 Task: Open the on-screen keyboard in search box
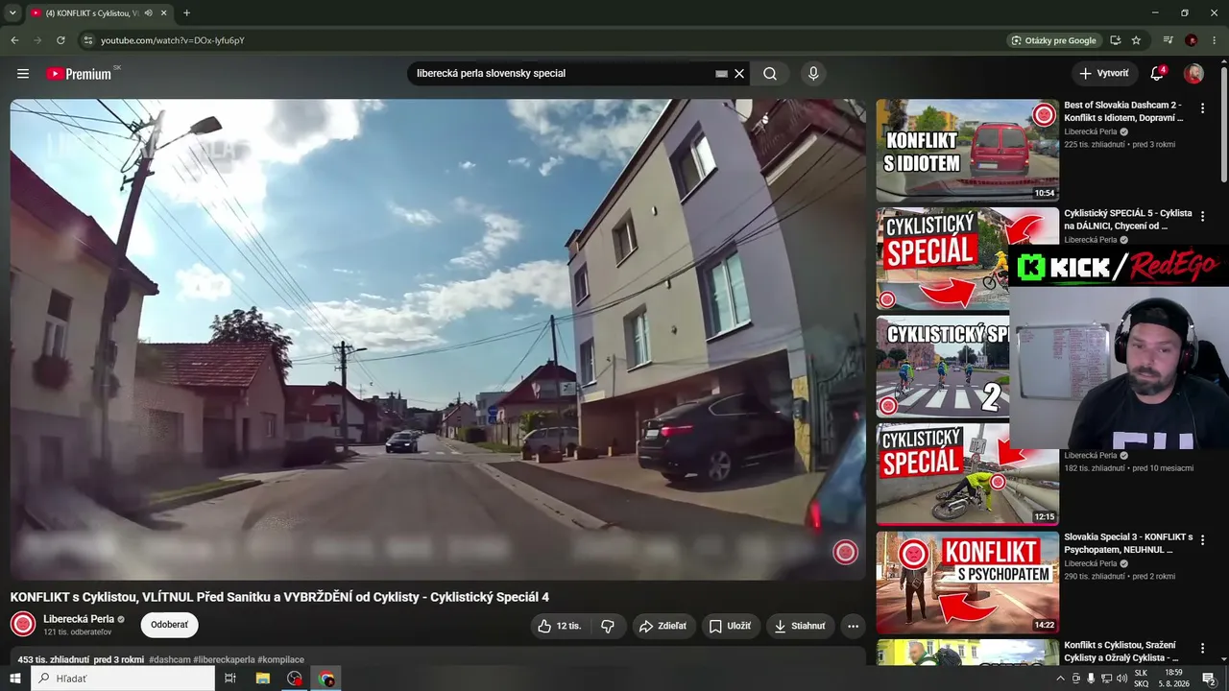(721, 74)
